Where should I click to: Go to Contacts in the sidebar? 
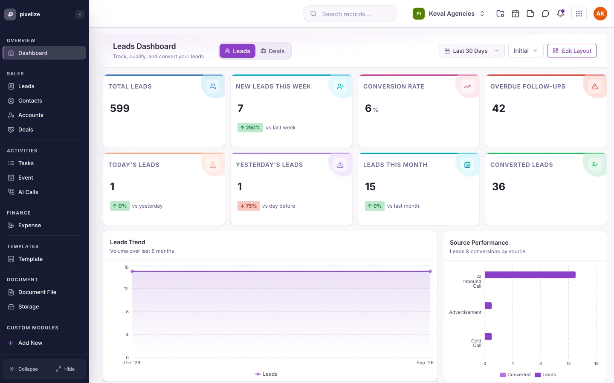pos(44,101)
